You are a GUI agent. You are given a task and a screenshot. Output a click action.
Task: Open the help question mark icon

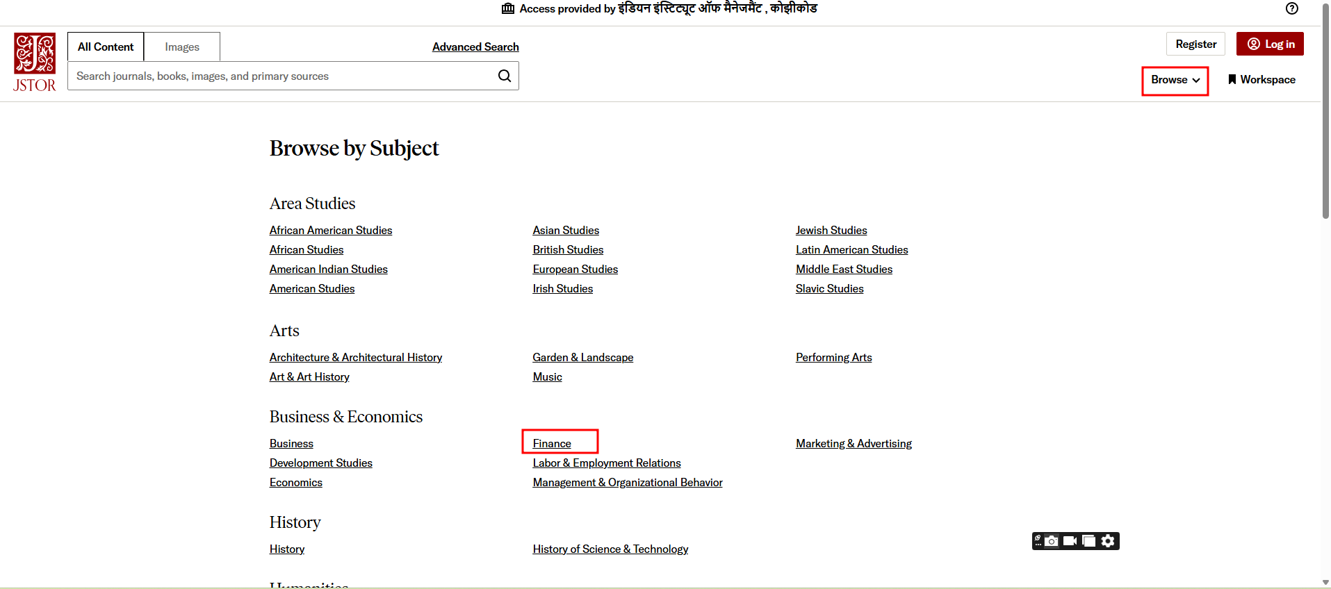click(x=1291, y=8)
